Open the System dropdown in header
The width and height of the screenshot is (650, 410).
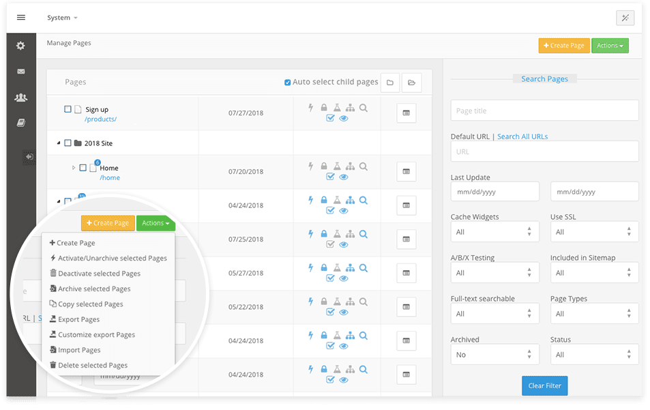(62, 18)
